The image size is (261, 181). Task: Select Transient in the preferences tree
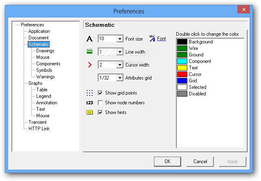37,122
